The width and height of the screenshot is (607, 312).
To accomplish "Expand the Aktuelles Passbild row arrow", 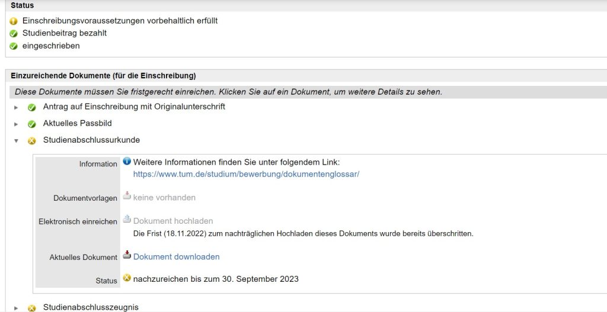I will [17, 124].
